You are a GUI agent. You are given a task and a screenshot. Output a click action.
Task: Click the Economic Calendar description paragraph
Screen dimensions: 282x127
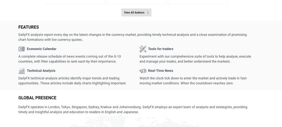pyautogui.click(x=69, y=59)
